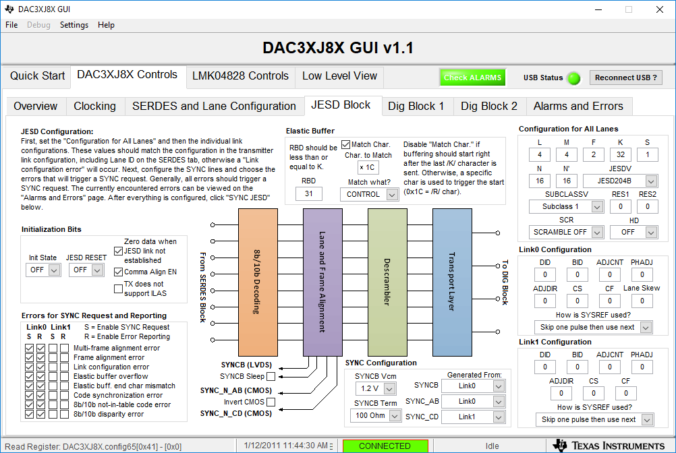Click the Link1 ADJCNT input field
Screen dimensions: 676x453
coord(610,367)
